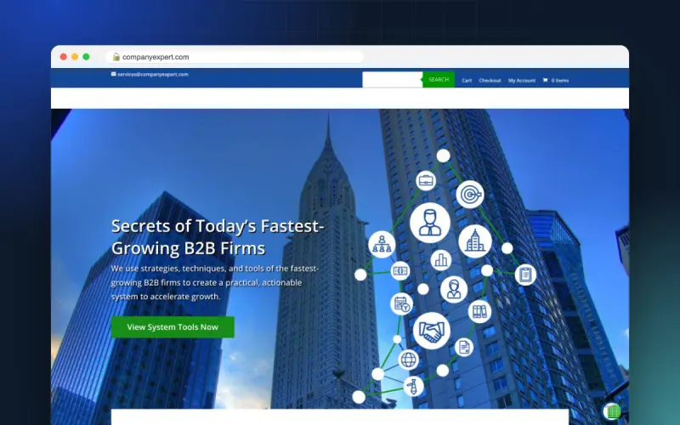
Task: Click the View System Tools Now button
Action: click(x=173, y=327)
